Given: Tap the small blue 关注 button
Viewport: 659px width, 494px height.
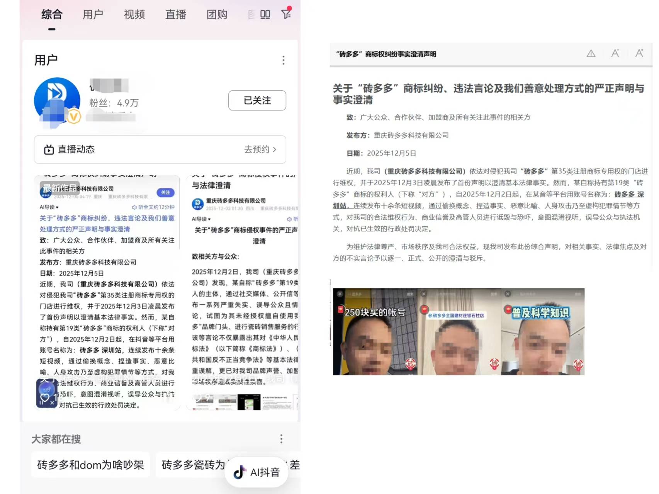Looking at the screenshot, I should coord(165,192).
